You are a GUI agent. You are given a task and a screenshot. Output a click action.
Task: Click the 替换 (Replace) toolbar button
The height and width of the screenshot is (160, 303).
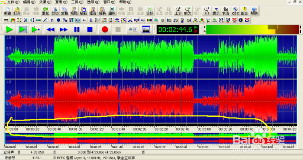(102, 11)
